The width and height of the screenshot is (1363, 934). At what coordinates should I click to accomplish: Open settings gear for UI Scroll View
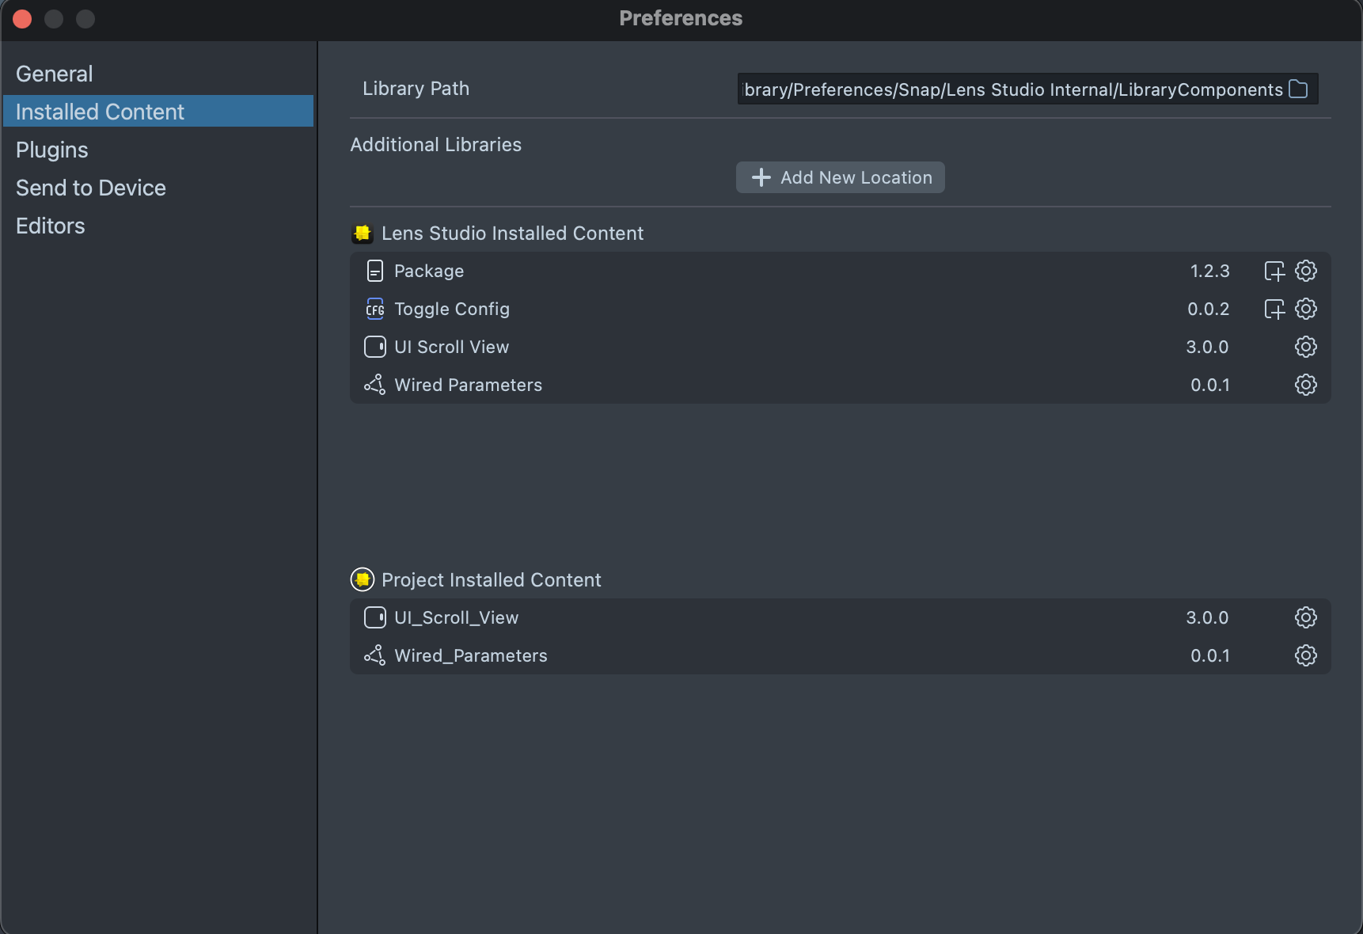click(x=1305, y=347)
